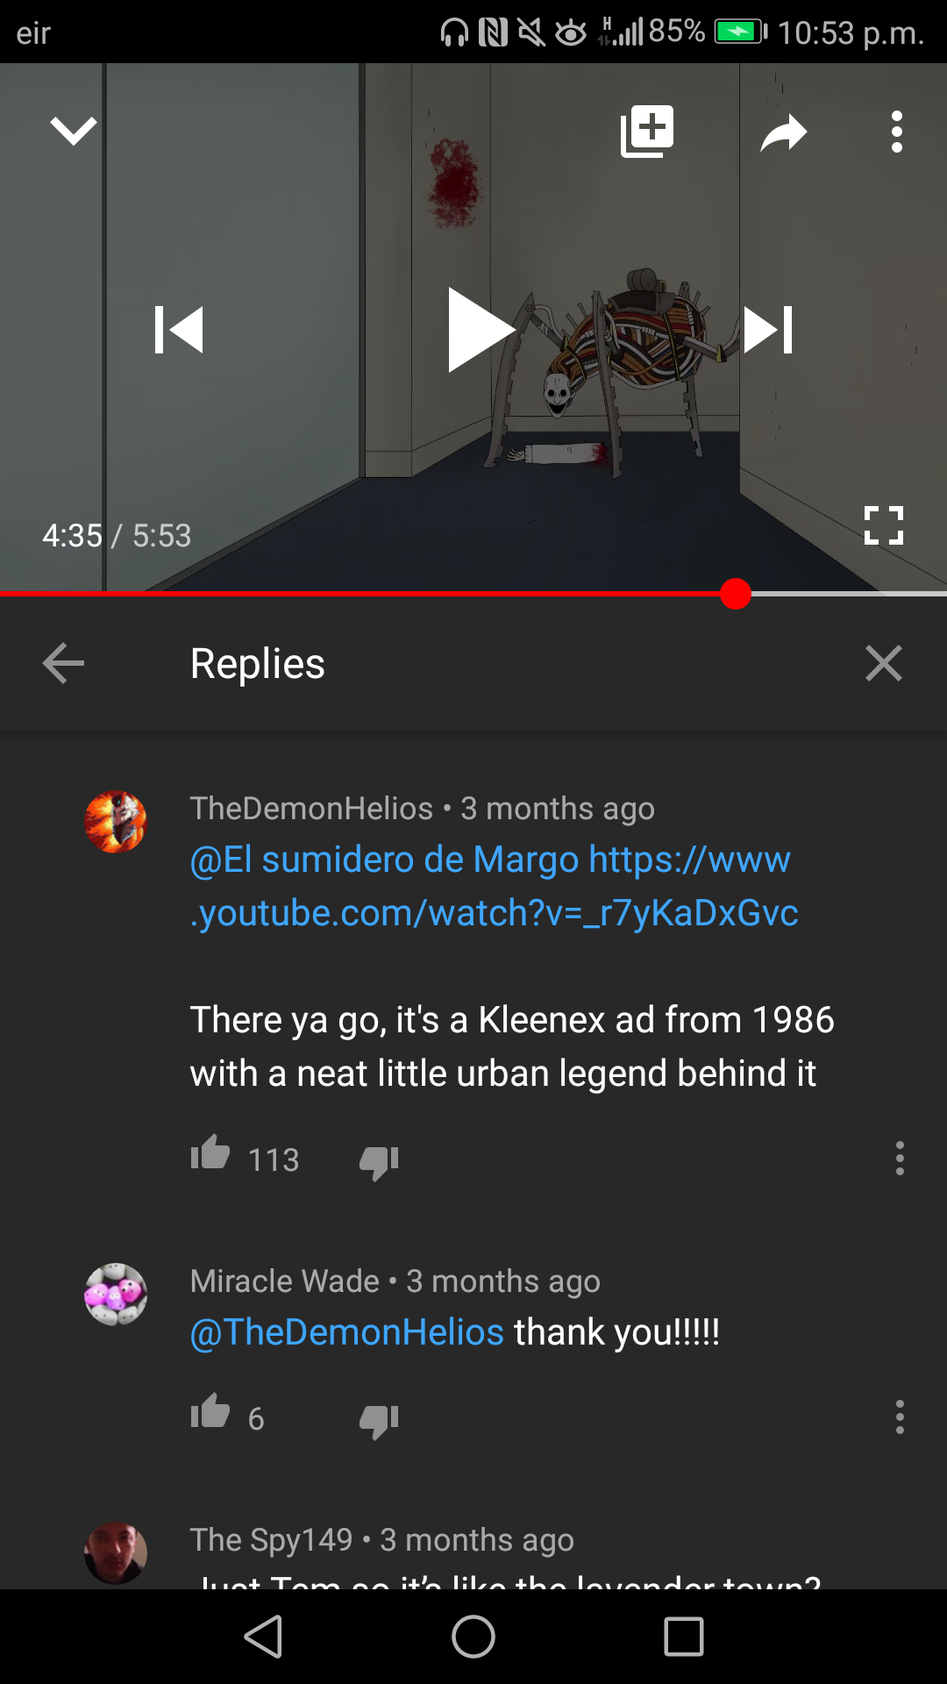The width and height of the screenshot is (947, 1684).
Task: Dislike TheDemonHelios's comment
Action: point(379,1163)
